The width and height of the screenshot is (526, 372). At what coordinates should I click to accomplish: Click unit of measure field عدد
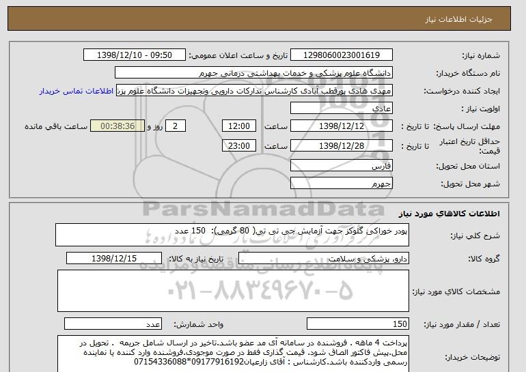point(113,324)
